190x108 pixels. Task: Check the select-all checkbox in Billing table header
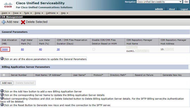point(4,75)
